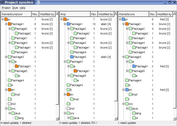
Task: Click scroll up arrow in /home/bruno/uml panel
Action: (57, 13)
